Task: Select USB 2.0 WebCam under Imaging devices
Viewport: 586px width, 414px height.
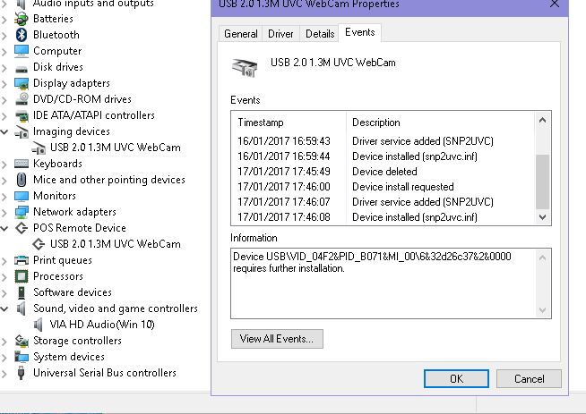Action: pos(116,148)
